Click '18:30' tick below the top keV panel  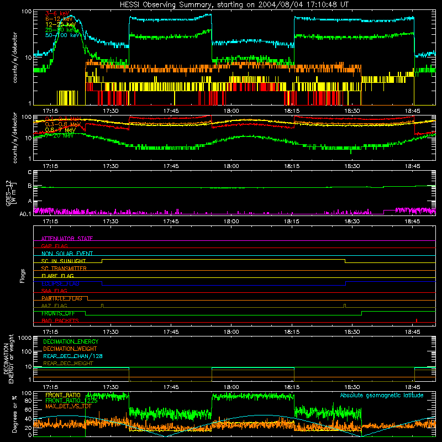click(x=352, y=111)
